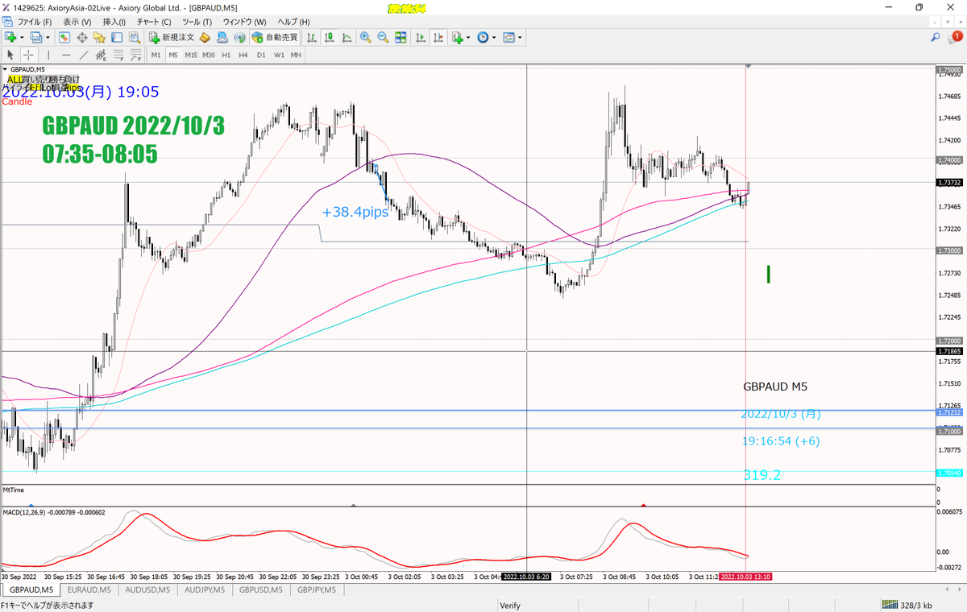Switch chart to bar chart mode

(311, 37)
